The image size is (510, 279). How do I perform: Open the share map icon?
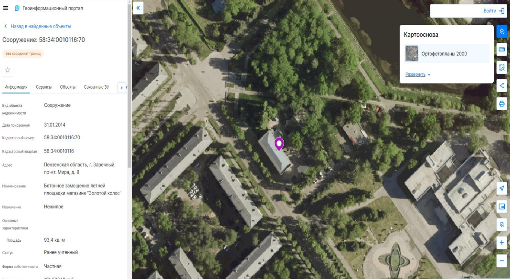[x=501, y=86]
